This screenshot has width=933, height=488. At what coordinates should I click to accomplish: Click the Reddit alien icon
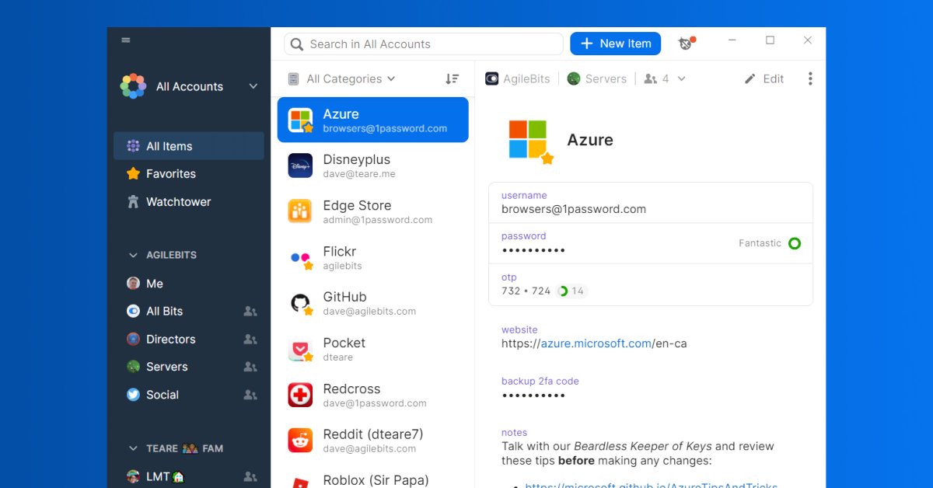(x=300, y=441)
